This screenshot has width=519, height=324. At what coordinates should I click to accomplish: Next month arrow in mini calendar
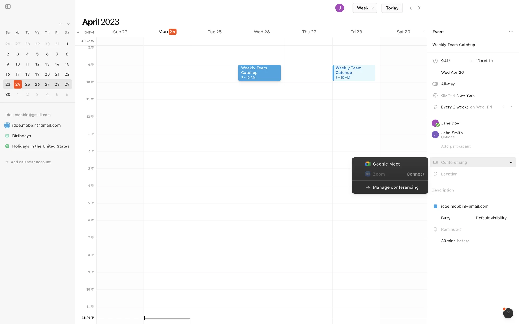(68, 24)
